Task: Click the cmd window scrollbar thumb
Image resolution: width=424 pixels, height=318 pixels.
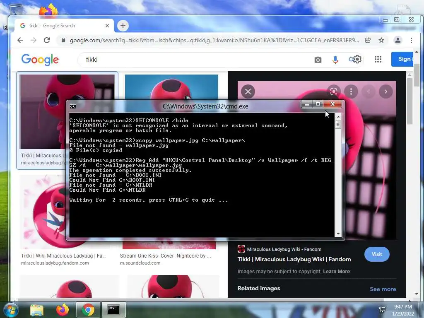Action: click(338, 125)
